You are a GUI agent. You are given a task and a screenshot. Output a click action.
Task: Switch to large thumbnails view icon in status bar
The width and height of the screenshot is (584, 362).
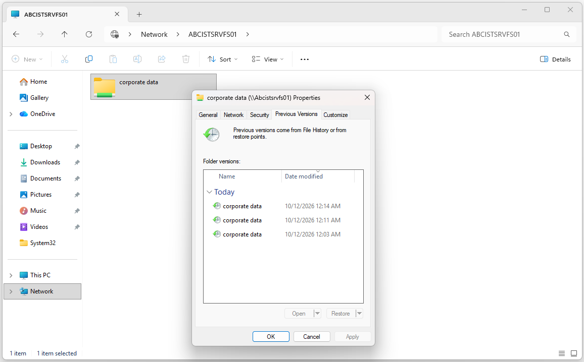(574, 353)
